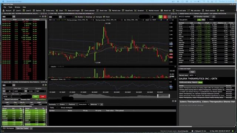Open the Route AUTO dropdown

point(7,96)
